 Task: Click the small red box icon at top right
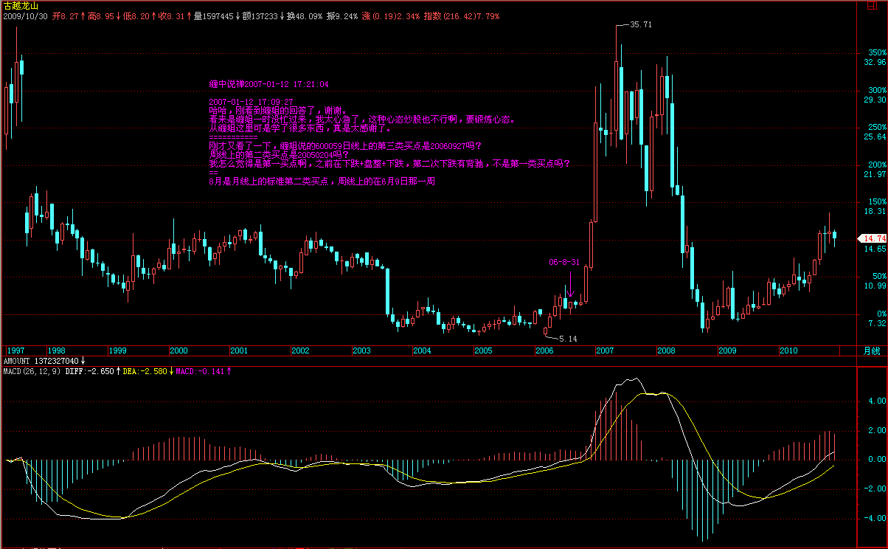pyautogui.click(x=871, y=4)
